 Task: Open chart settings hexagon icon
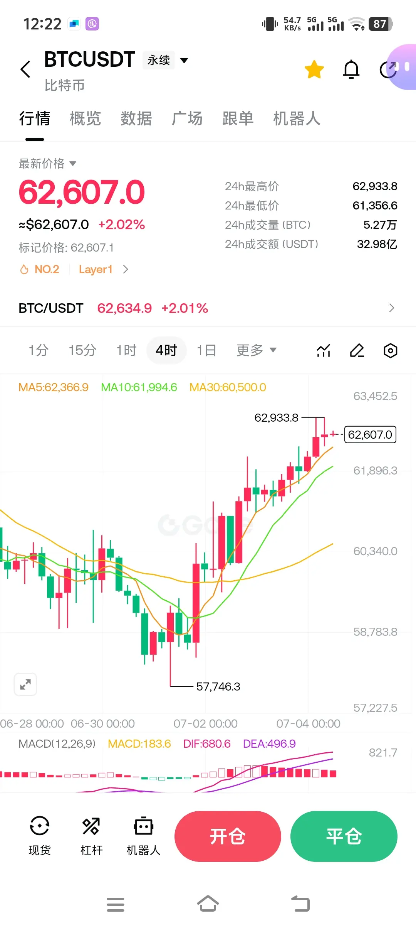point(390,350)
